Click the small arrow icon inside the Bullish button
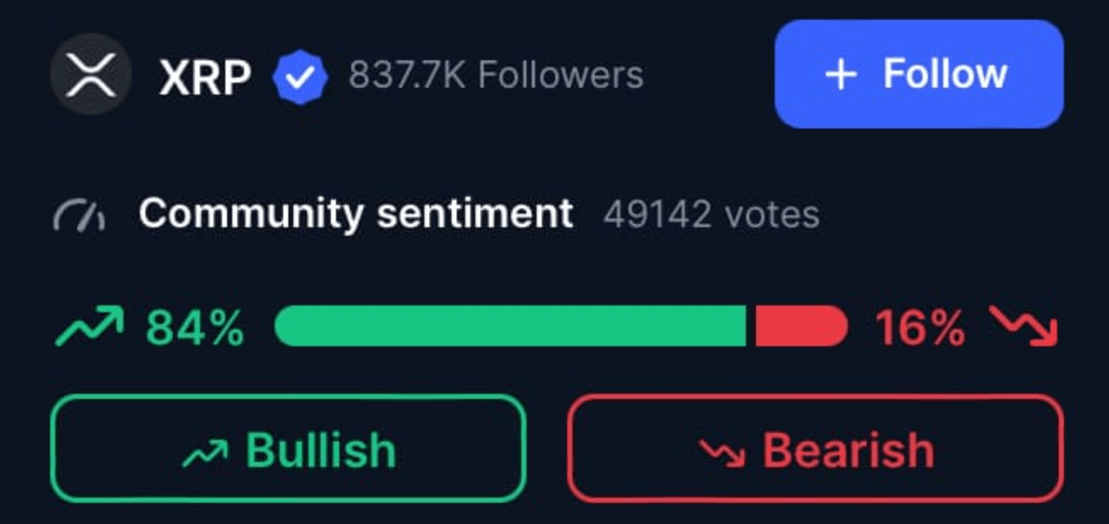Viewport: 1109px width, 524px height. click(x=205, y=452)
